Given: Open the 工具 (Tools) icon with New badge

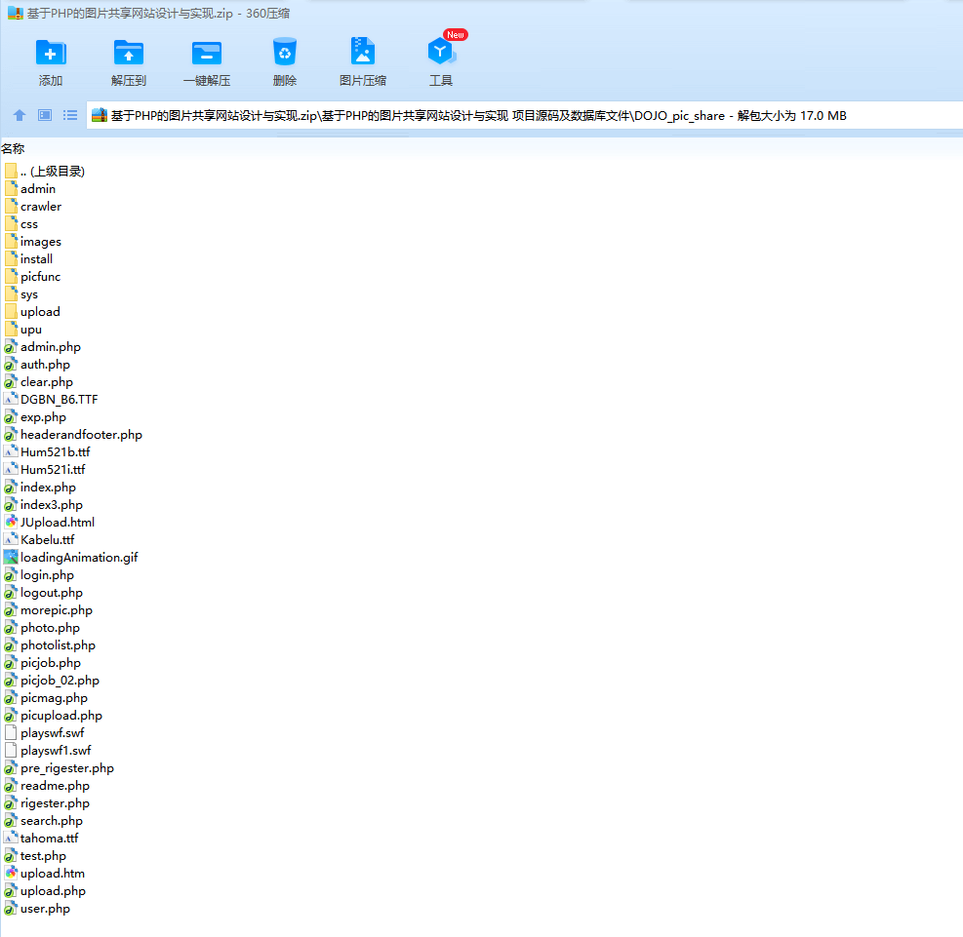Looking at the screenshot, I should [x=442, y=52].
